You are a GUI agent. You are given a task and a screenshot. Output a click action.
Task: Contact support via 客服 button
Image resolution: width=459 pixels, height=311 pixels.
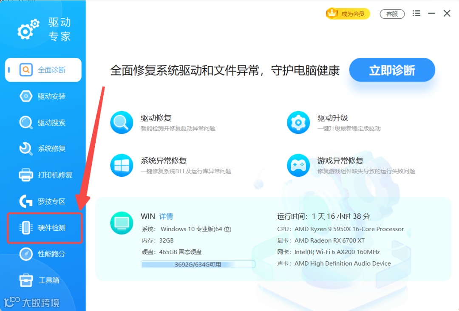click(392, 14)
